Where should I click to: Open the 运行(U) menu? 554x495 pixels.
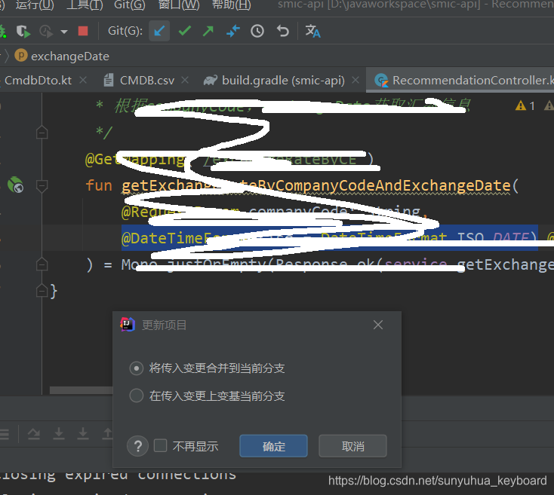[x=35, y=5]
